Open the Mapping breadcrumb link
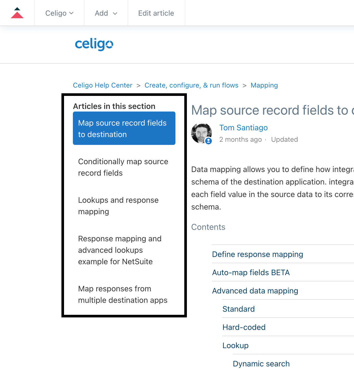This screenshot has width=354, height=369. click(x=264, y=85)
